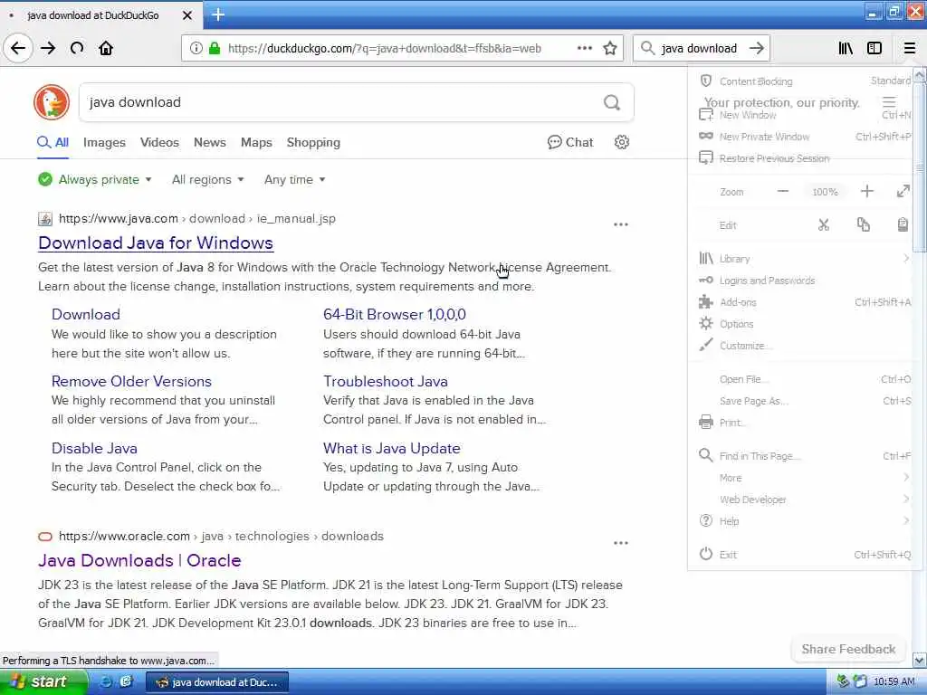This screenshot has width=927, height=695.
Task: Expand the Any time dropdown
Action: [x=294, y=180]
